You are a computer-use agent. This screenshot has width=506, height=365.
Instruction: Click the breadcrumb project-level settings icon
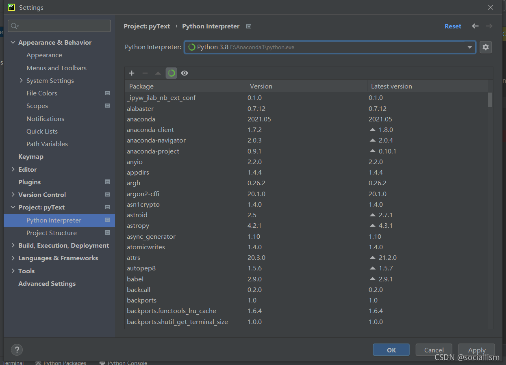click(x=249, y=26)
